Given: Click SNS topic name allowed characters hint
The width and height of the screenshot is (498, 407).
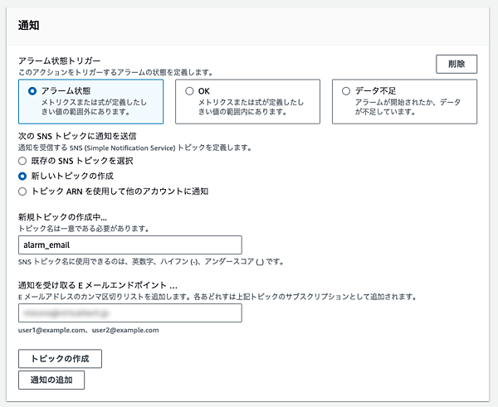Looking at the screenshot, I should point(151,262).
